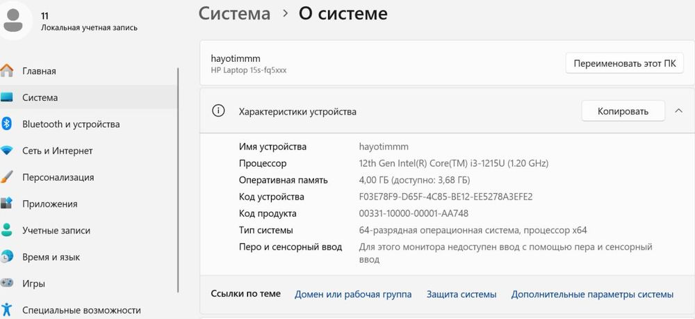Click the 64-разрядная операционная система value

pos(473,231)
